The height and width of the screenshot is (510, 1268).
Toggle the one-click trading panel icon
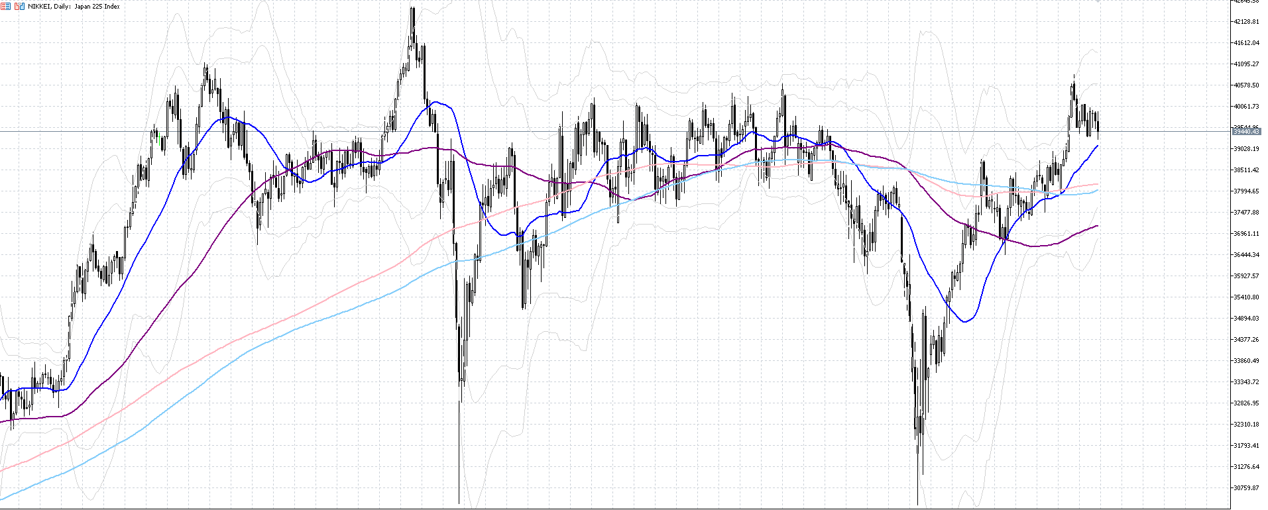point(19,6)
